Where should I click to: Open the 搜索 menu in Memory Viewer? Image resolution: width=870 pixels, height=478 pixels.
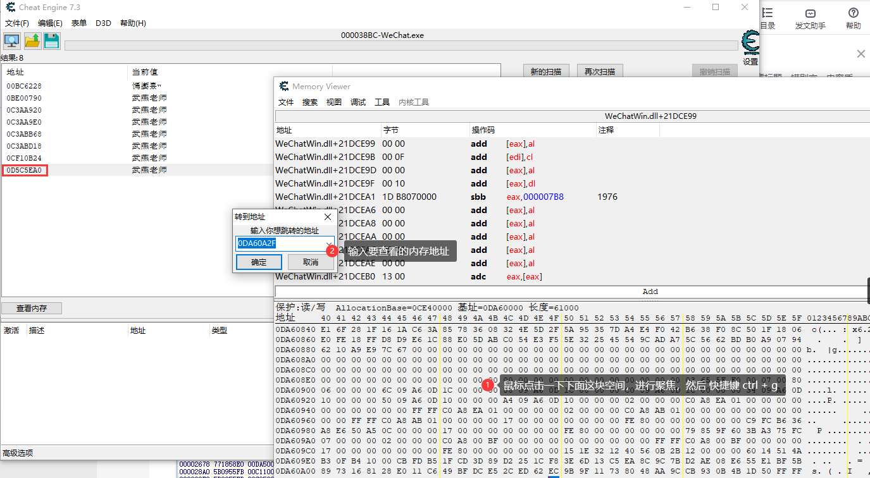309,101
